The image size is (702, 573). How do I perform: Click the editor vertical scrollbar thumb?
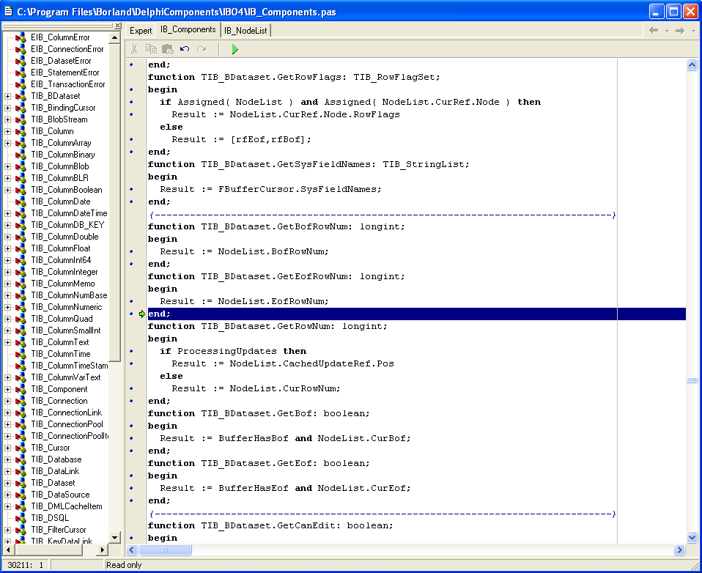[692, 380]
